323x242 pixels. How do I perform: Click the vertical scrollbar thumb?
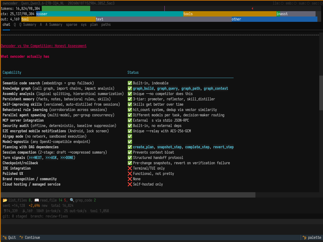click(x=321, y=93)
